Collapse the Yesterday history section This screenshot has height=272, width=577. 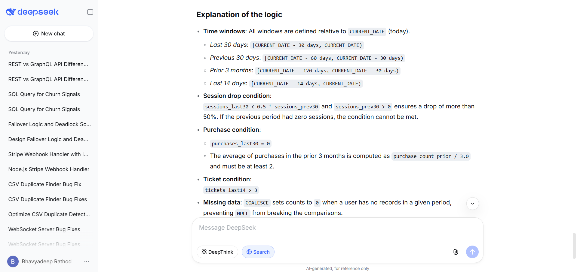point(19,52)
